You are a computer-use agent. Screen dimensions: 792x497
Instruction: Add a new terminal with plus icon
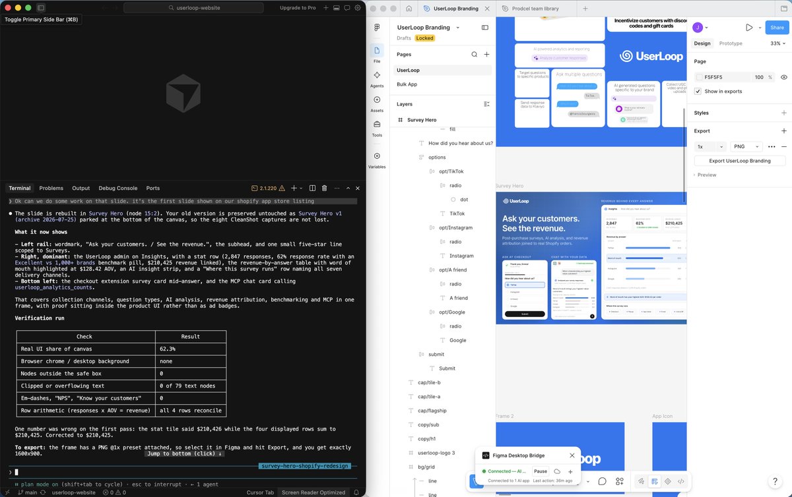tap(294, 189)
